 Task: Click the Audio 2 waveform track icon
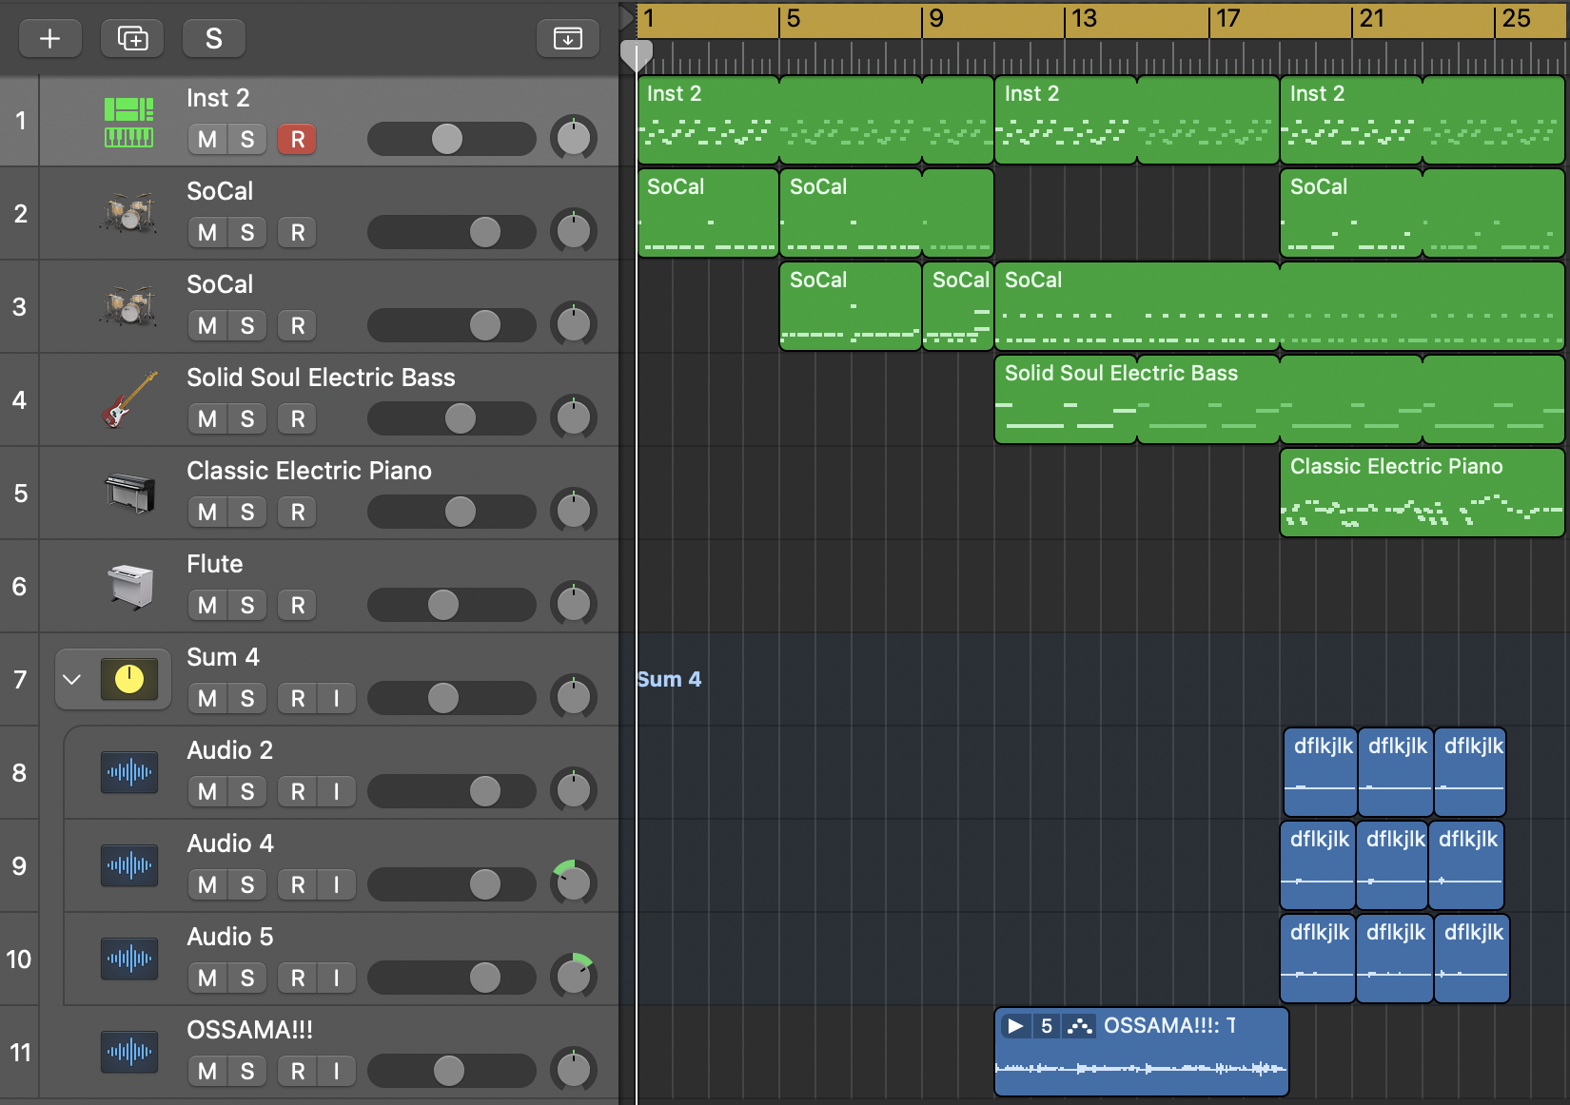click(128, 772)
